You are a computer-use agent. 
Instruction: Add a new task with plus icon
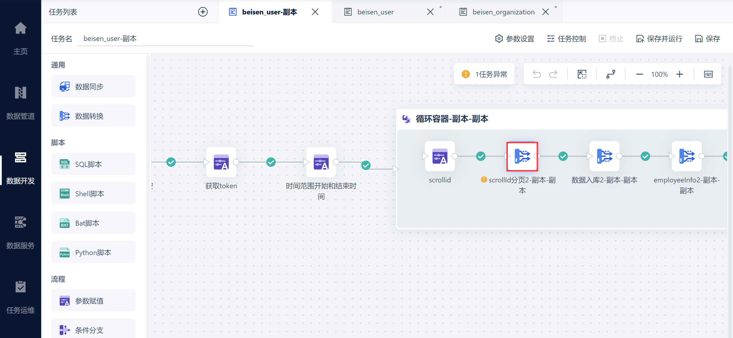click(x=203, y=12)
